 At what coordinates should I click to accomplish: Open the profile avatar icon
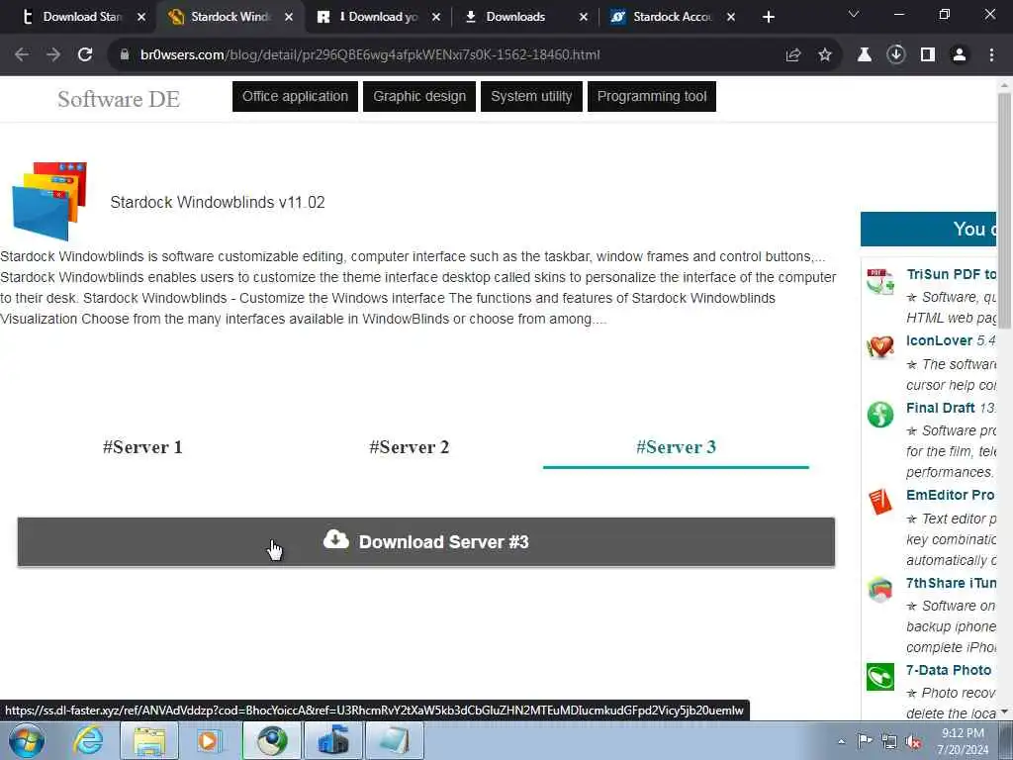pyautogui.click(x=960, y=55)
